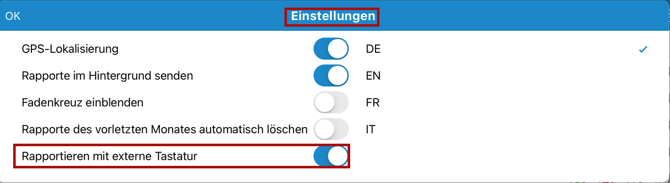The image size is (670, 183).
Task: Click the Rapporte des vorletzten Monates label
Action: pyautogui.click(x=164, y=129)
